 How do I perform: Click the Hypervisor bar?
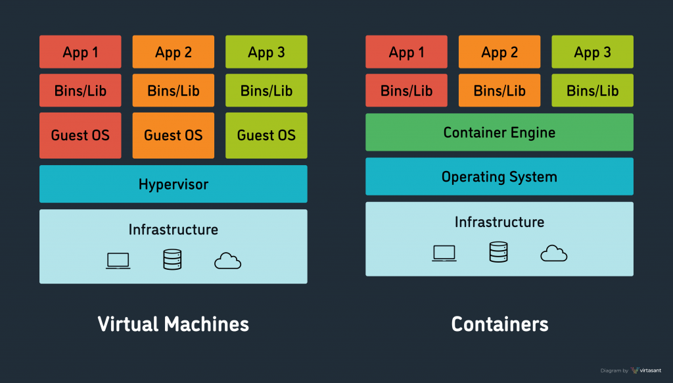pyautogui.click(x=173, y=184)
